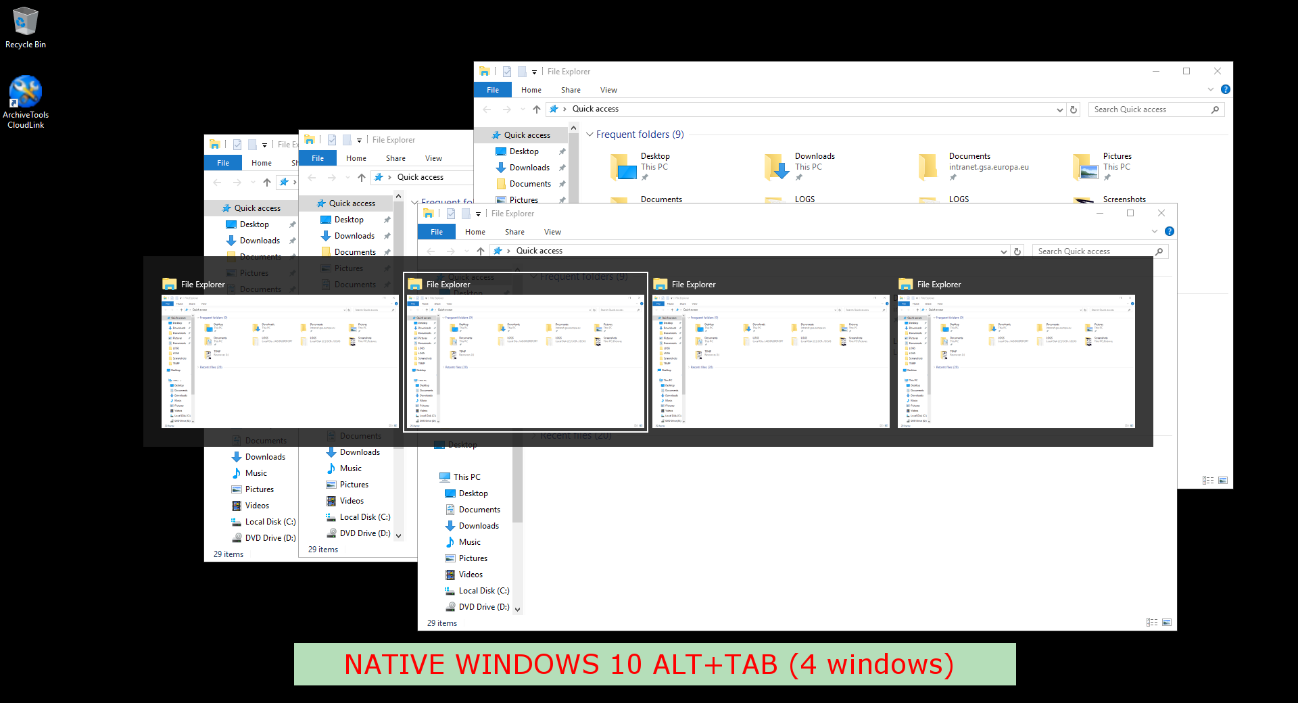Open the ArchiveTools CloudLink desktop shortcut
The height and width of the screenshot is (703, 1298).
point(25,92)
